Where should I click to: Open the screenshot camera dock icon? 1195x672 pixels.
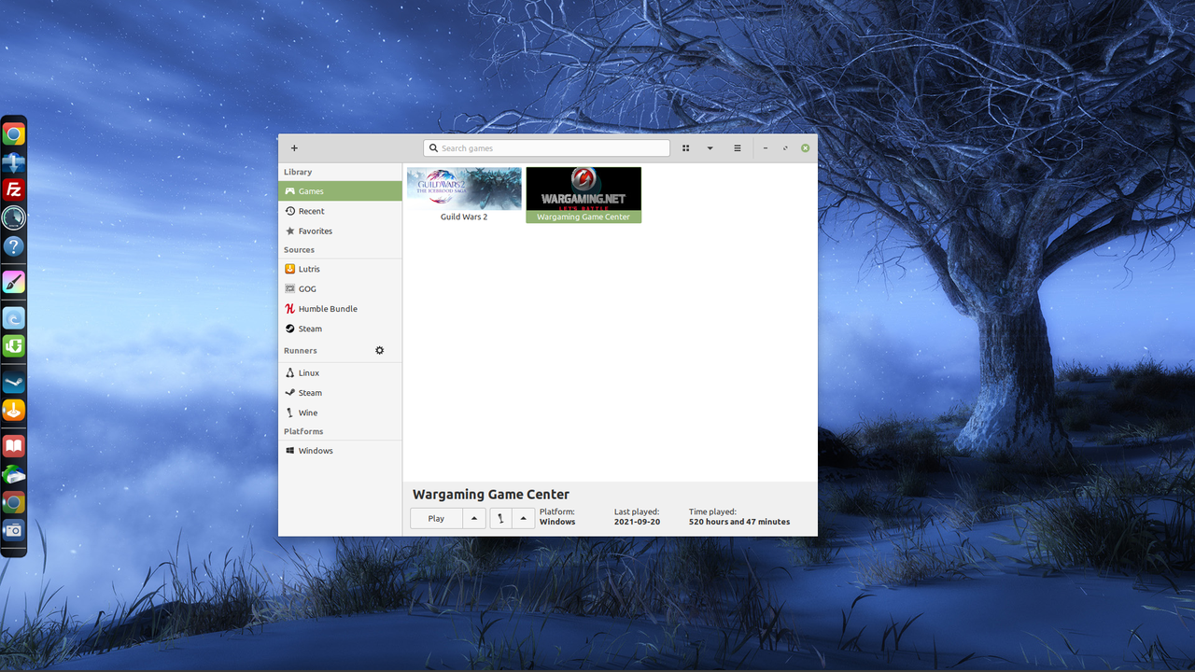14,530
